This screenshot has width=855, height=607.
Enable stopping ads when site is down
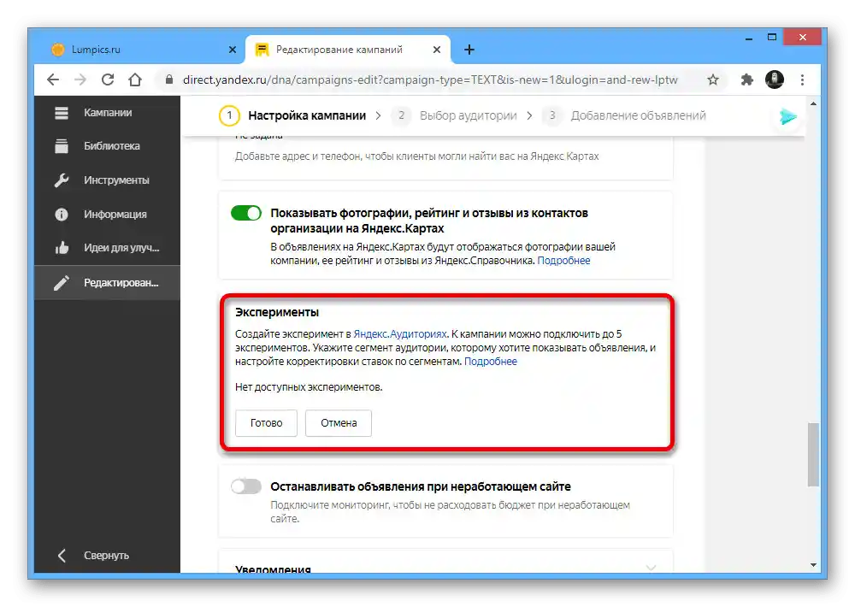tap(246, 486)
